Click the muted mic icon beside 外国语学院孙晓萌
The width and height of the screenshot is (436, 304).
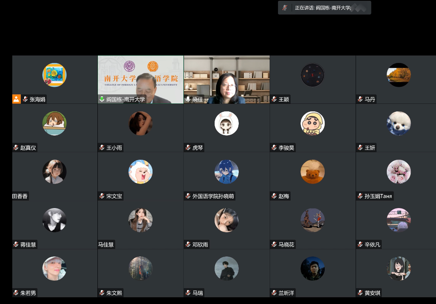[x=188, y=196]
